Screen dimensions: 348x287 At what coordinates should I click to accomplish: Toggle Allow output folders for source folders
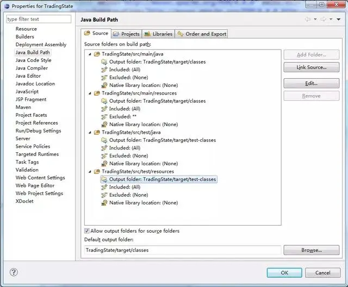[x=87, y=231]
